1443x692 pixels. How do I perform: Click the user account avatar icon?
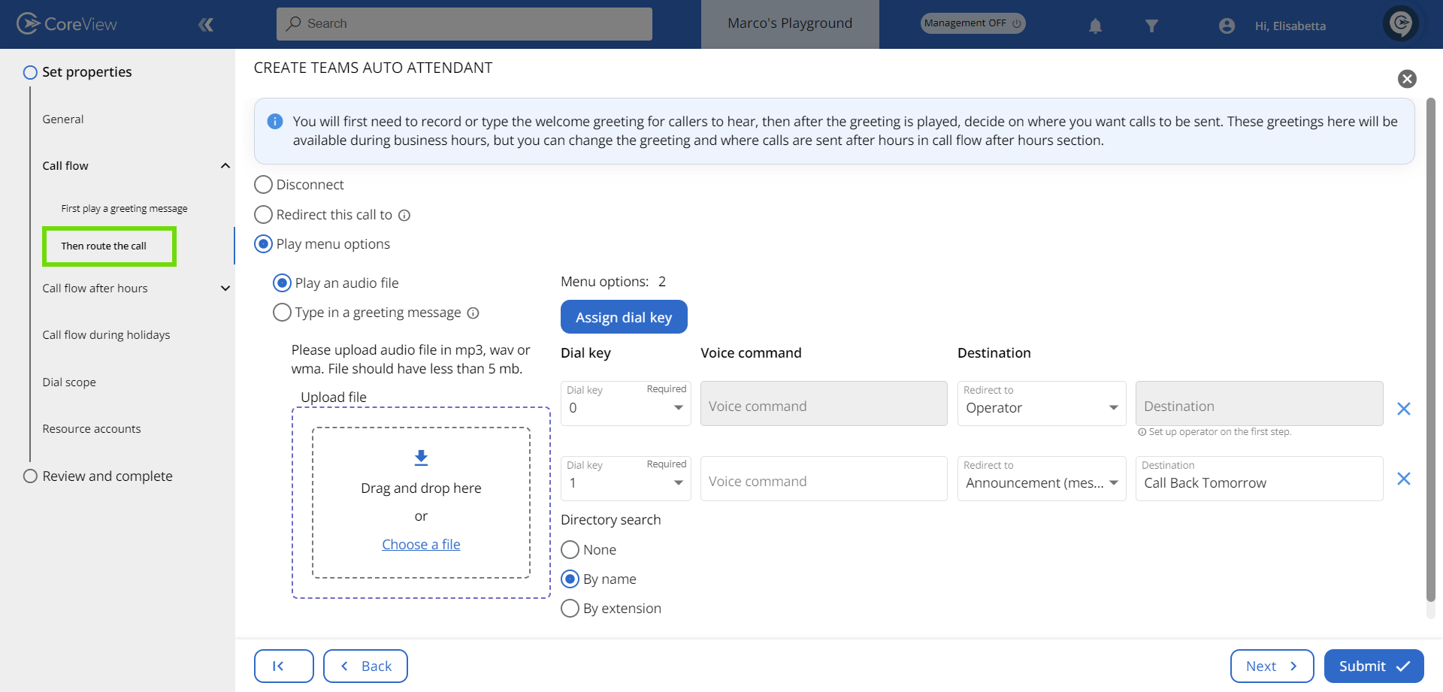pos(1227,26)
